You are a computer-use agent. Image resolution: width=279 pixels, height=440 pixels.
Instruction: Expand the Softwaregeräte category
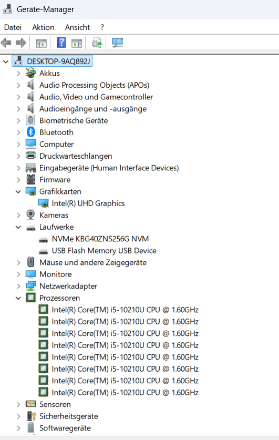[18, 428]
